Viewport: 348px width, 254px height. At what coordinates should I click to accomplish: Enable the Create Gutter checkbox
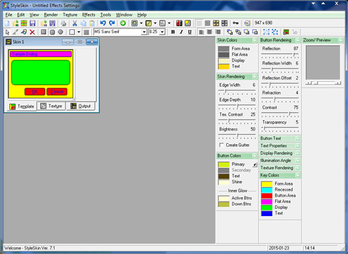222,145
